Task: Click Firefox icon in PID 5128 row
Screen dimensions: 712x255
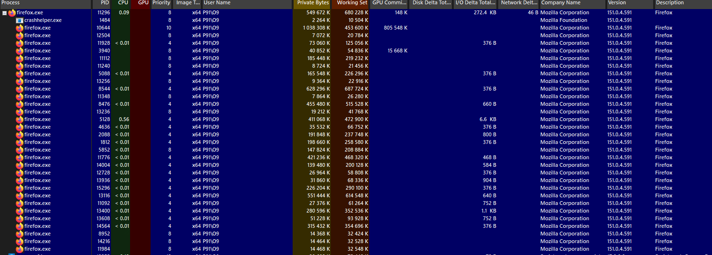Action: pyautogui.click(x=20, y=120)
